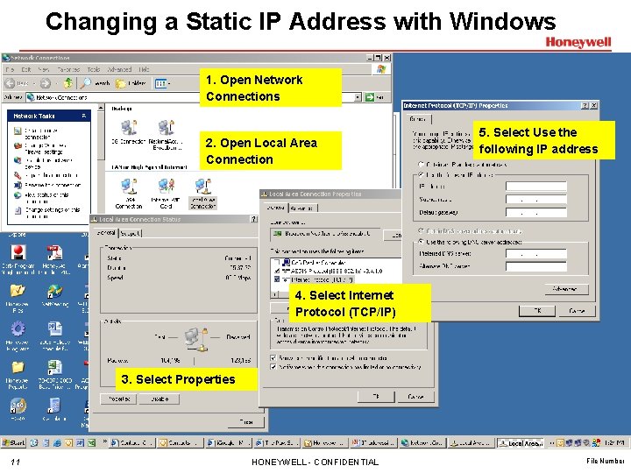
Task: Click the taskbar clock
Action: click(613, 443)
